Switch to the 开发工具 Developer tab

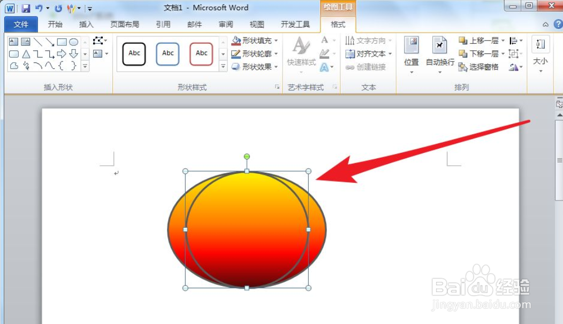point(295,24)
